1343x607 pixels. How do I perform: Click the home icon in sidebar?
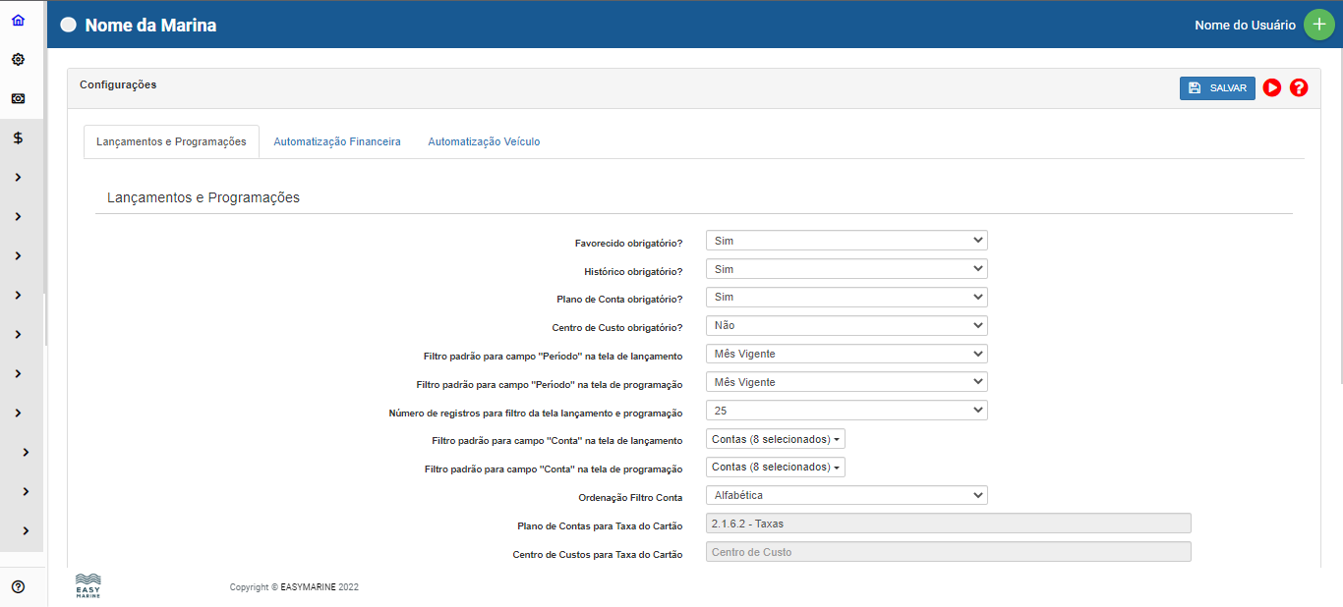pos(18,20)
